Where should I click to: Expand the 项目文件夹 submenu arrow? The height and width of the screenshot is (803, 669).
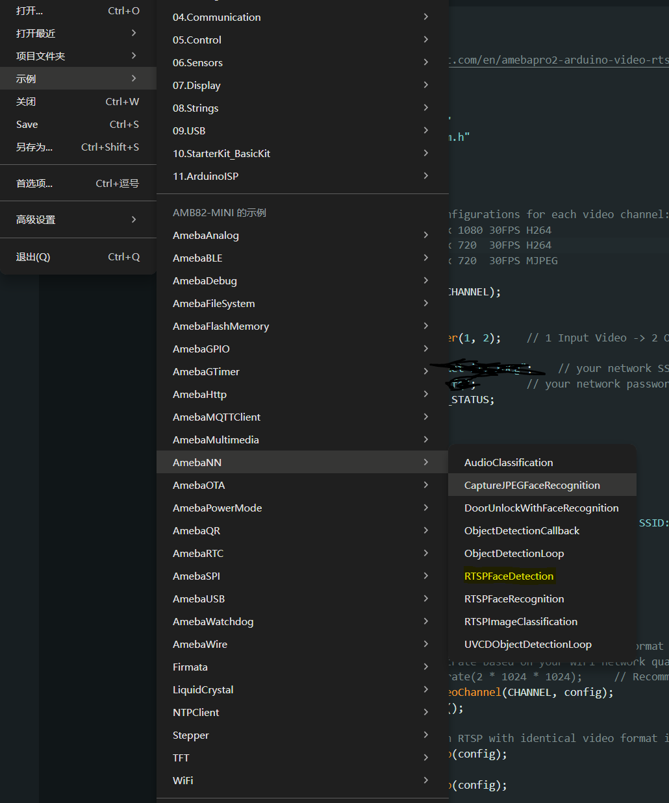click(134, 56)
